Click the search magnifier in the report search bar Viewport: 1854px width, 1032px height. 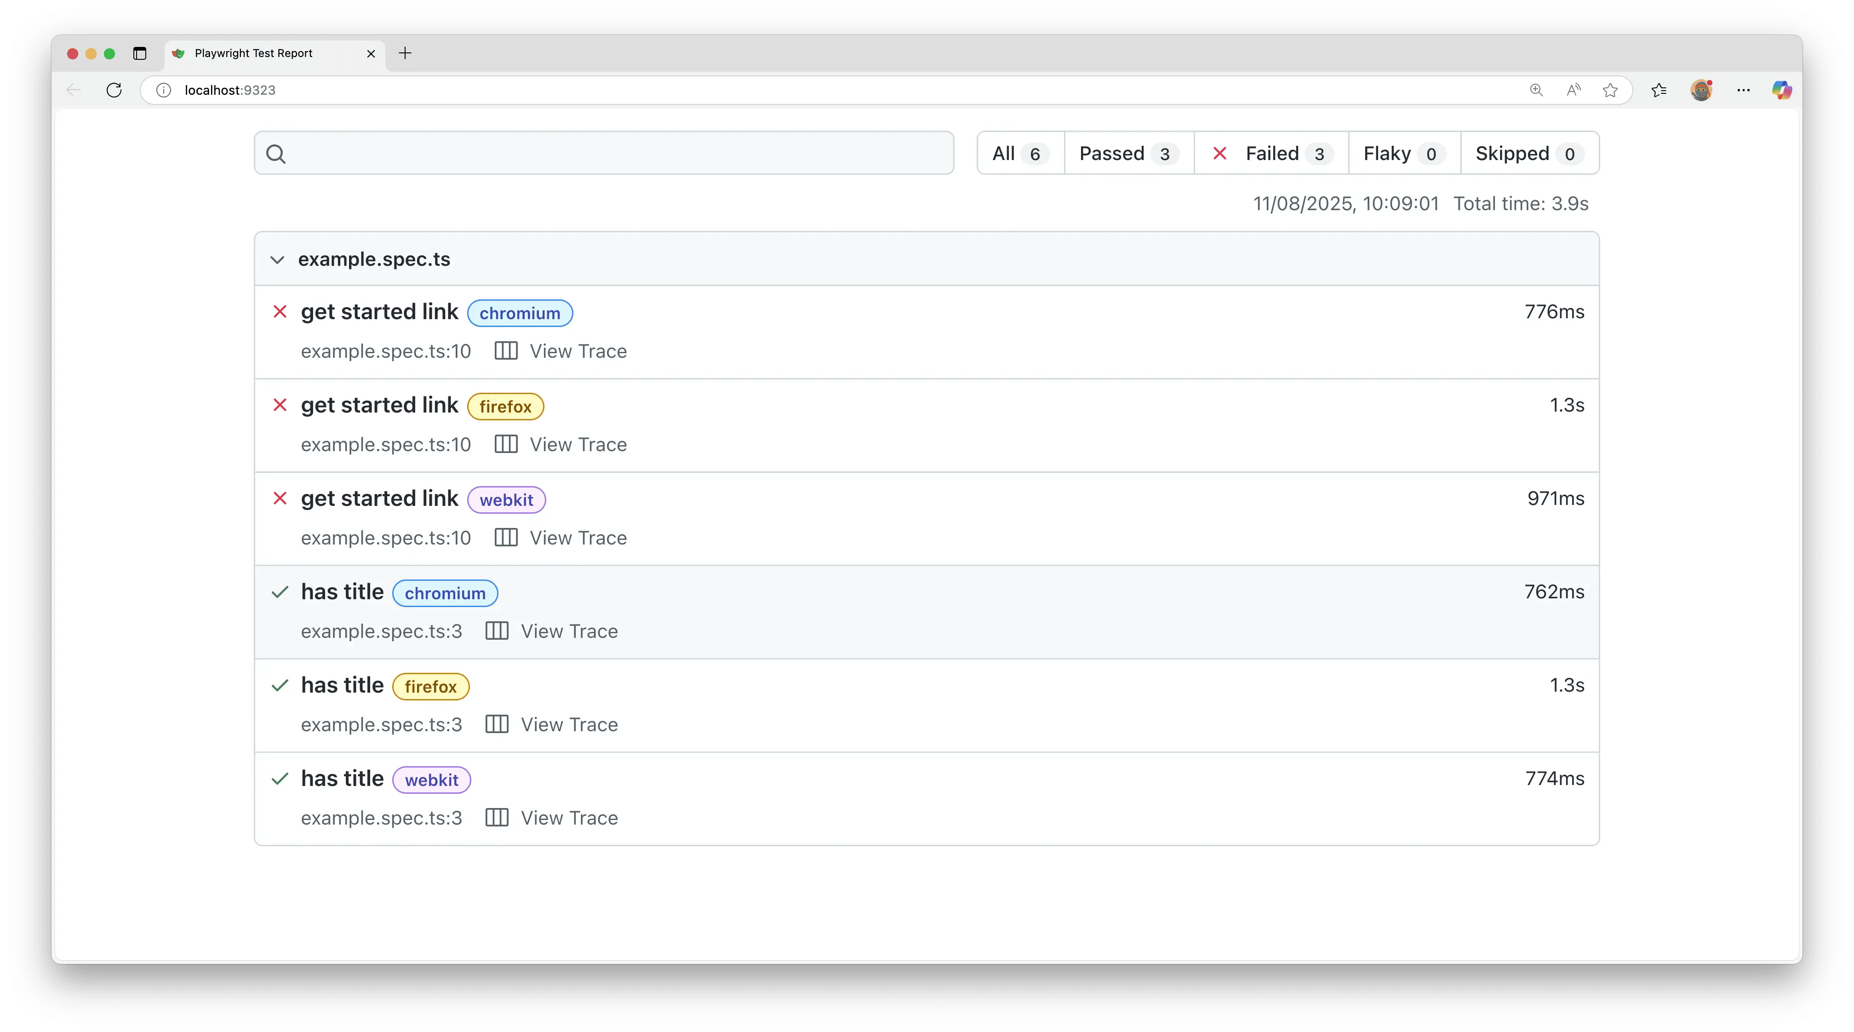276,153
